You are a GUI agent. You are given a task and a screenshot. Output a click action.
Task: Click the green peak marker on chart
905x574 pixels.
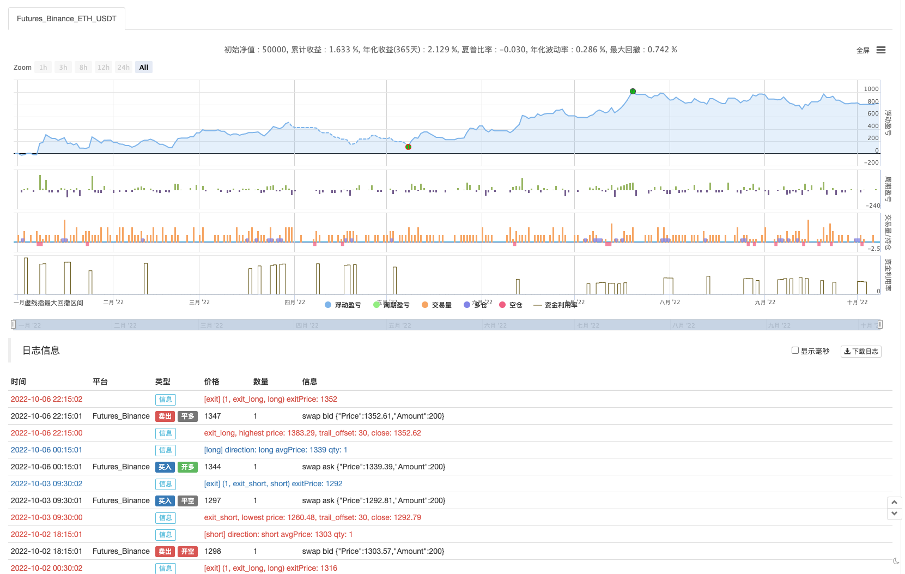pos(633,92)
